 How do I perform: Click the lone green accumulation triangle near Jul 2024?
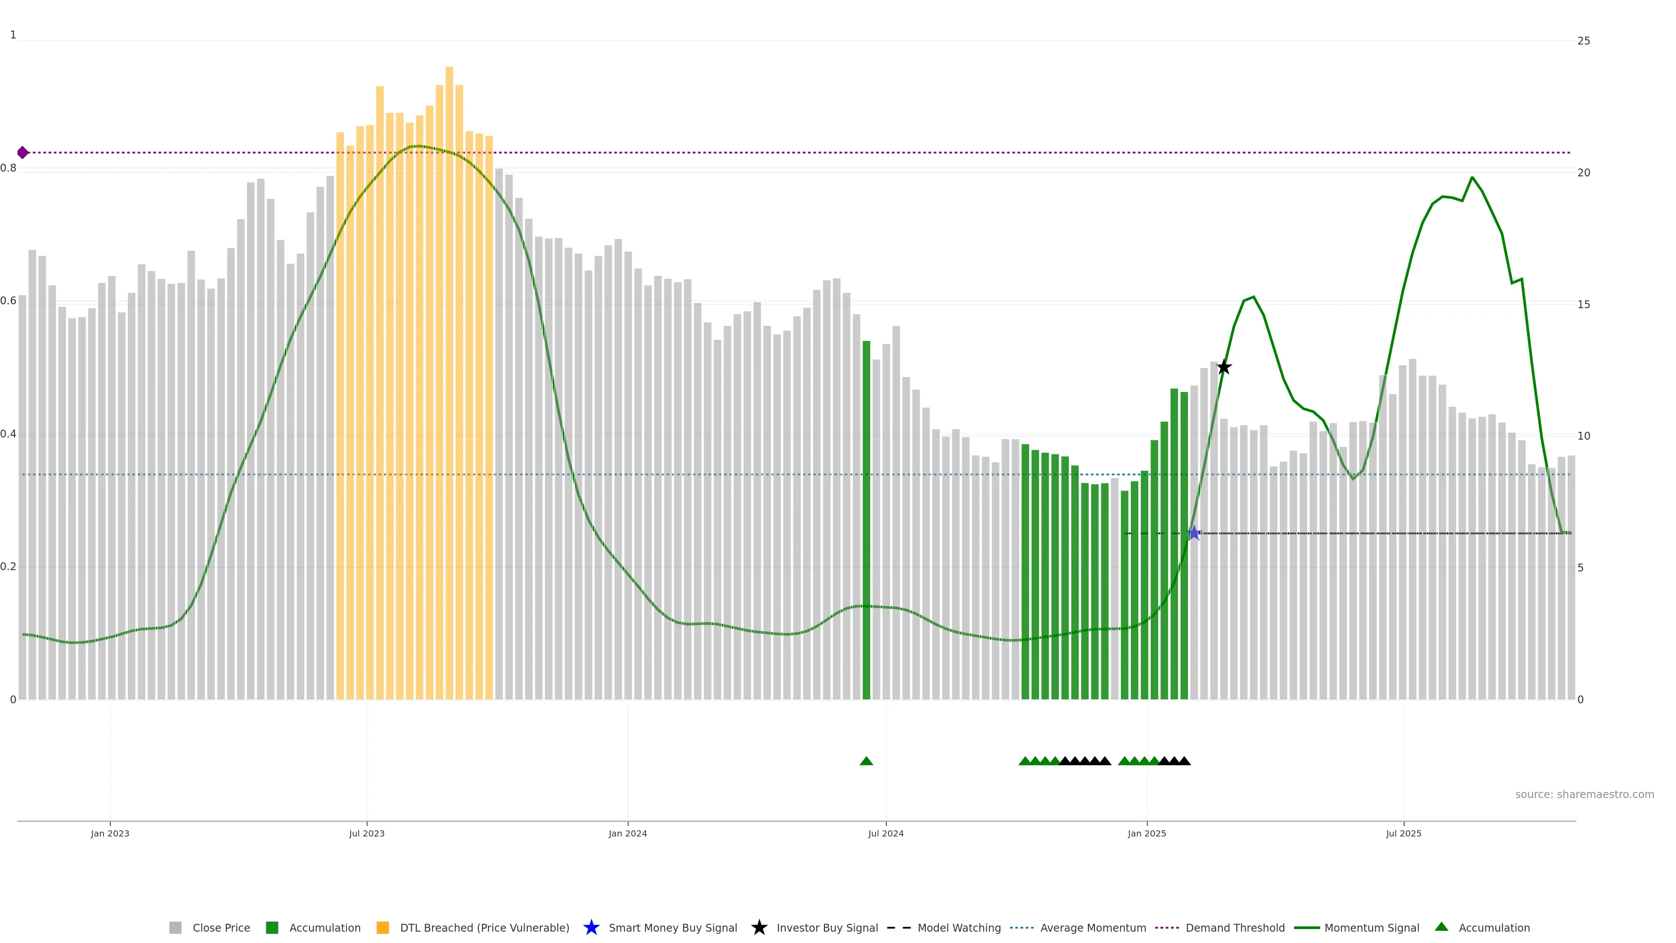(866, 761)
